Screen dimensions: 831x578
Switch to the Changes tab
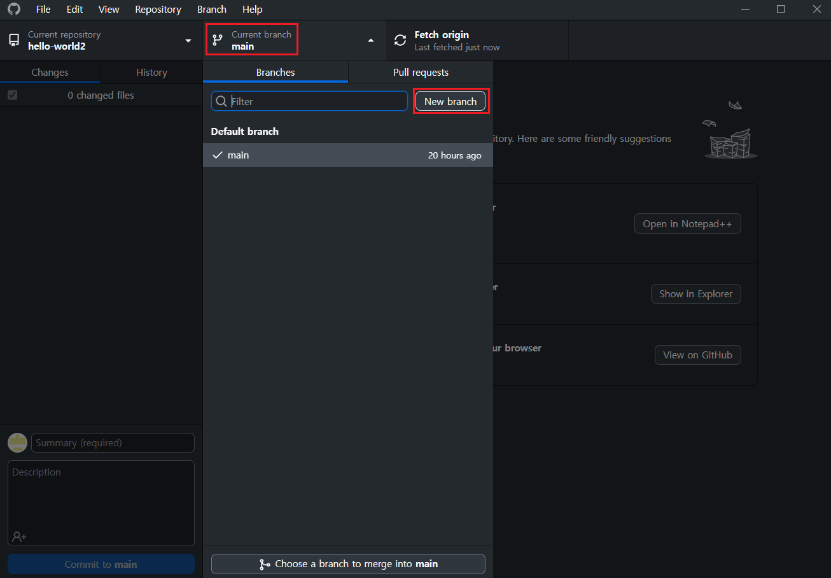(50, 73)
